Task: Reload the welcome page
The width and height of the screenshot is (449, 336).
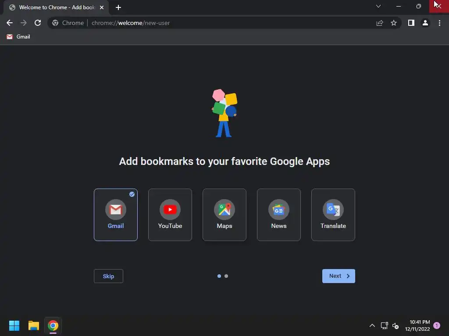Action: point(38,23)
